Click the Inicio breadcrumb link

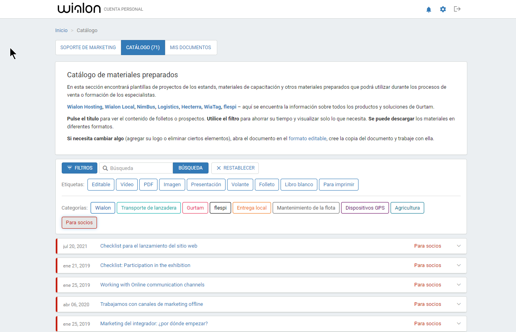click(61, 30)
